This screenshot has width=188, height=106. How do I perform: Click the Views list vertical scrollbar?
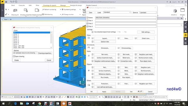point(51,40)
